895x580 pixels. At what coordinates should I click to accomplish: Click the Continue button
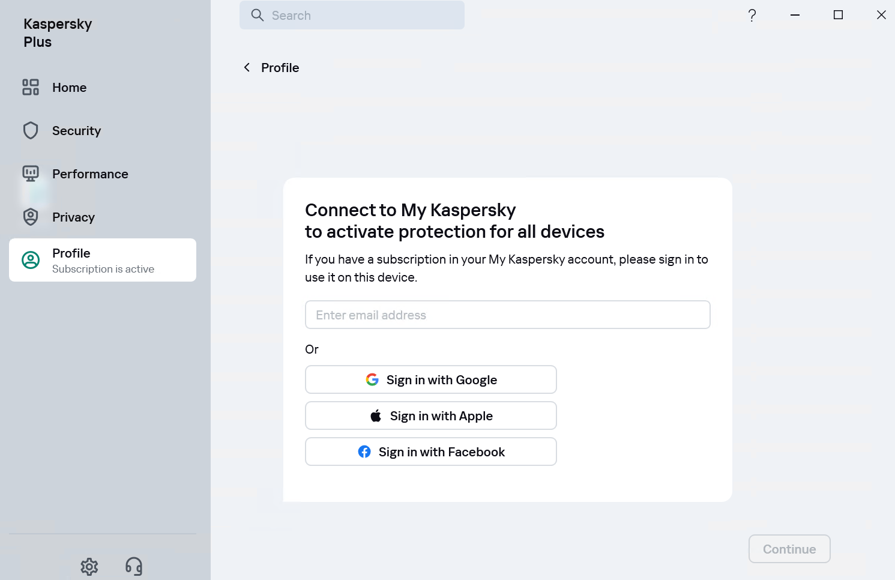click(x=789, y=549)
